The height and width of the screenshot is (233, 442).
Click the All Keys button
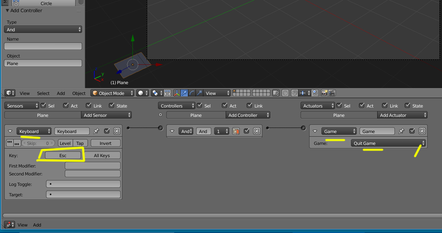point(102,155)
